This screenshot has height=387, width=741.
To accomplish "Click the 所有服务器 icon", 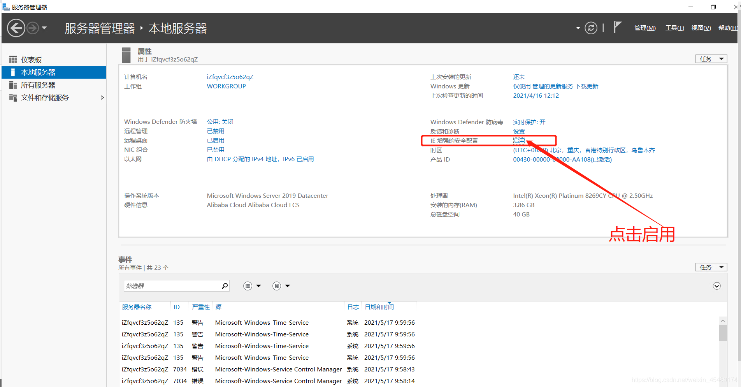I will coord(13,85).
